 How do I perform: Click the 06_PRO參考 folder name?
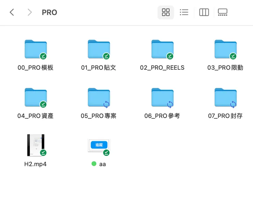pyautogui.click(x=162, y=116)
